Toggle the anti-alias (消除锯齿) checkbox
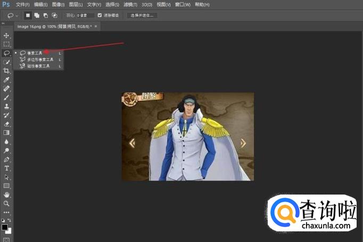This screenshot has height=242, width=363. pyautogui.click(x=100, y=15)
